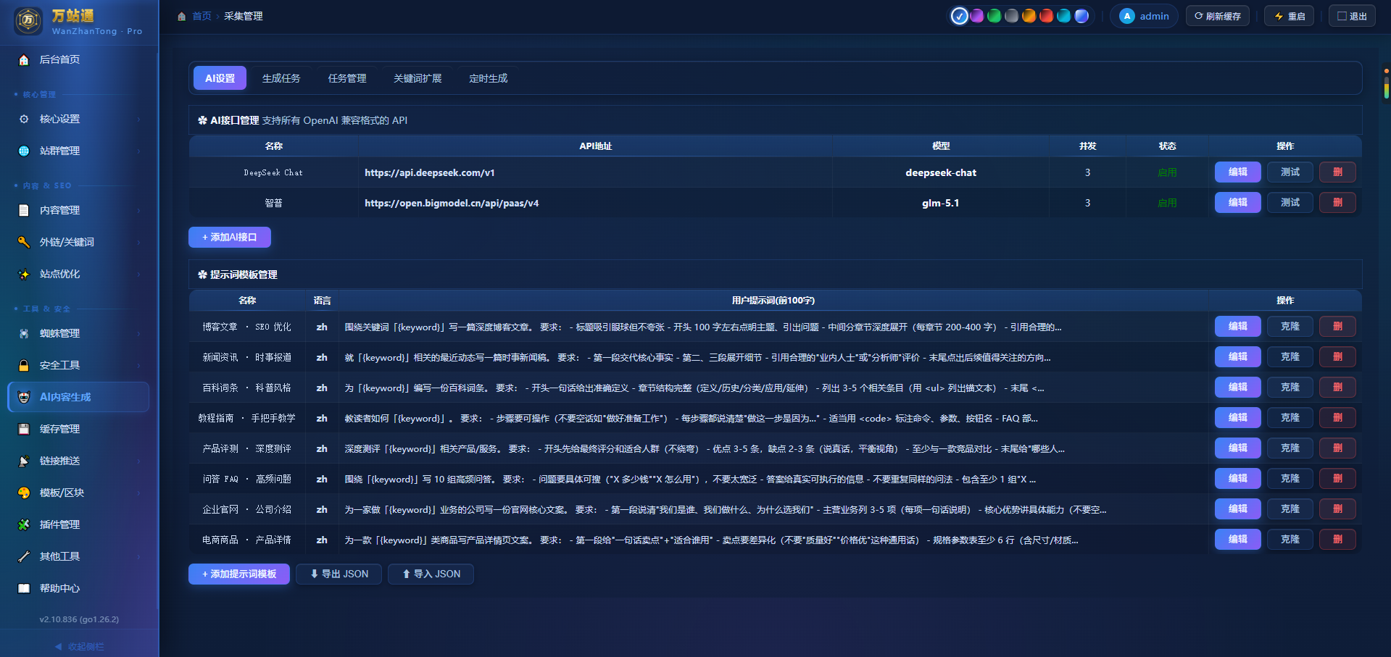Click the robot icon for AI内容生成

24,398
